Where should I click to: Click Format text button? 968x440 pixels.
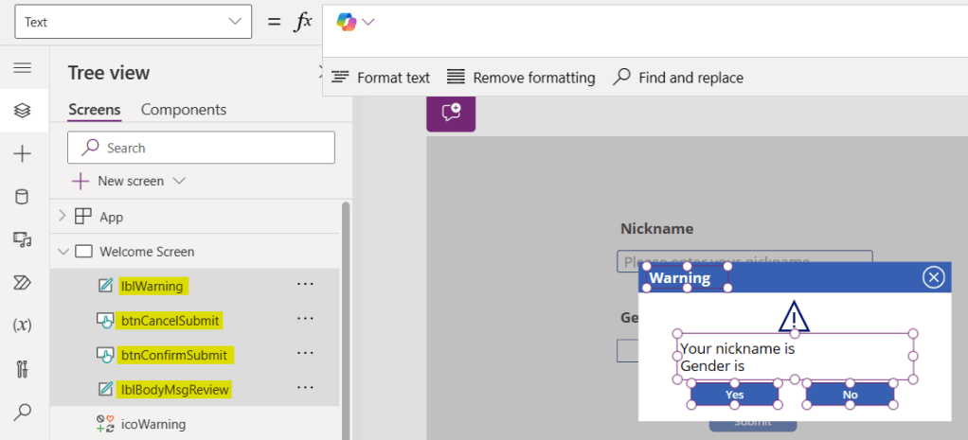click(381, 78)
